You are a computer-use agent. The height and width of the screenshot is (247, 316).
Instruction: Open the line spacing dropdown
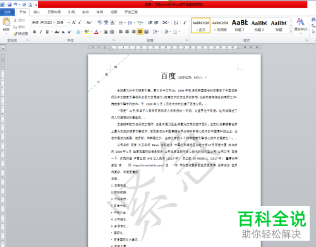point(156,32)
